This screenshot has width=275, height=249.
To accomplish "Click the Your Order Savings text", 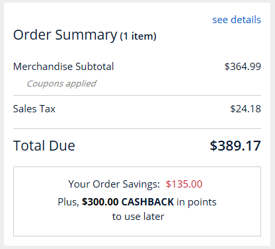I will [x=114, y=184].
